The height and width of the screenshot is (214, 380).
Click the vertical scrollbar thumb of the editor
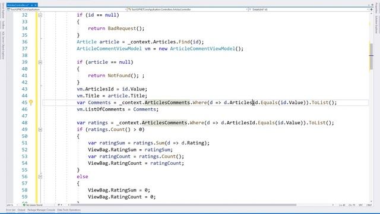(x=371, y=56)
